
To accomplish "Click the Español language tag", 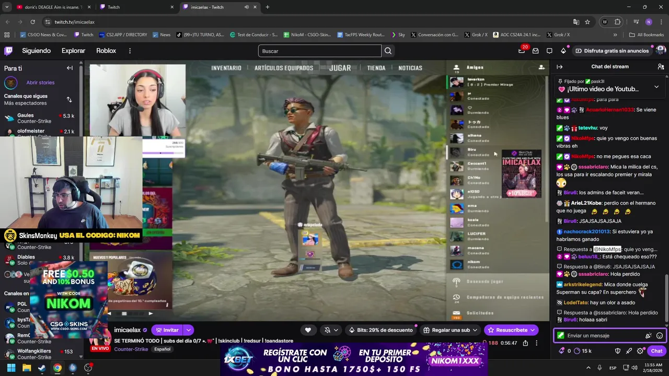I will tap(162, 349).
